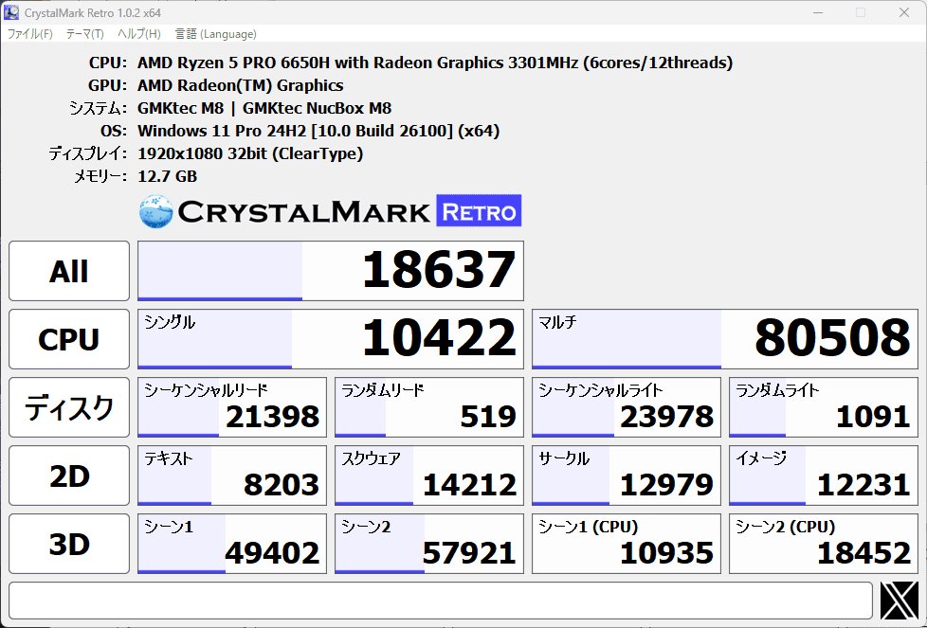Start the CPU benchmark button

point(69,339)
